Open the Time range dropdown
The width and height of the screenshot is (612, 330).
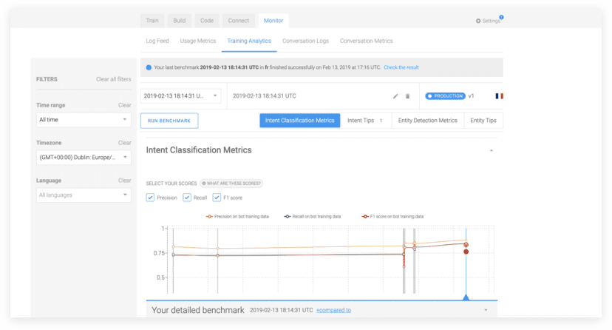tap(84, 119)
